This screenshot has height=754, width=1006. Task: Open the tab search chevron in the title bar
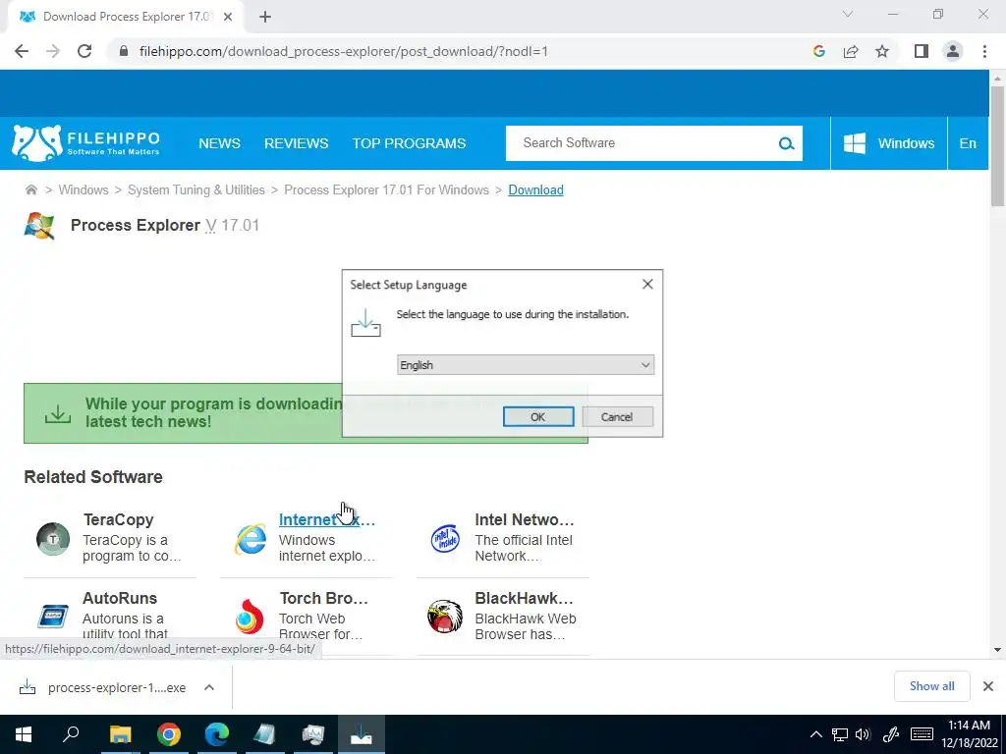pyautogui.click(x=848, y=14)
